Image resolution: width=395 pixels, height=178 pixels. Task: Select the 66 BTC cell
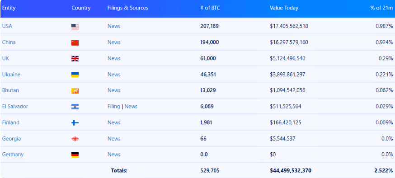(203, 139)
